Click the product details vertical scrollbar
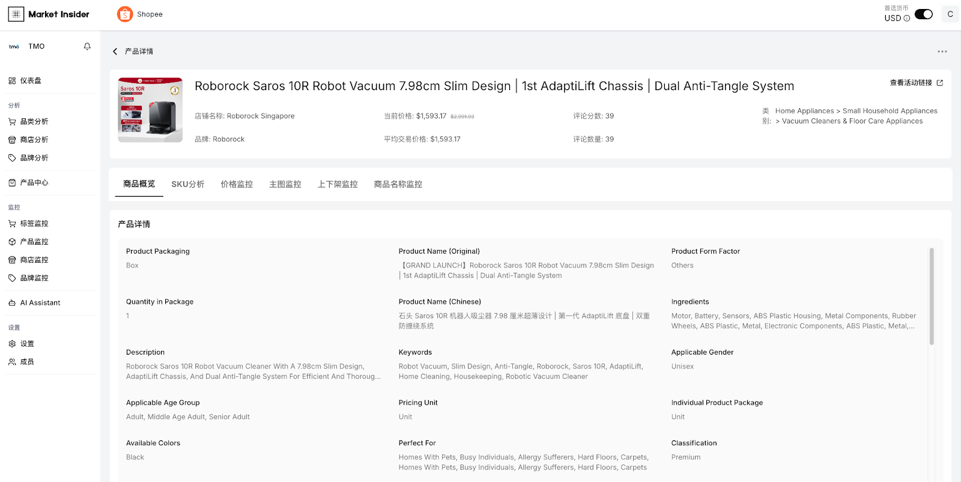961x482 pixels. tap(932, 296)
